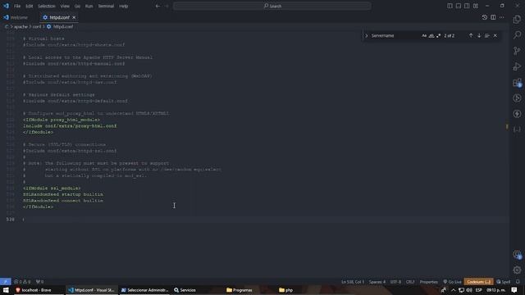The width and height of the screenshot is (525, 295).
Task: Change encoding via UTF-8 status entry
Action: (395, 282)
